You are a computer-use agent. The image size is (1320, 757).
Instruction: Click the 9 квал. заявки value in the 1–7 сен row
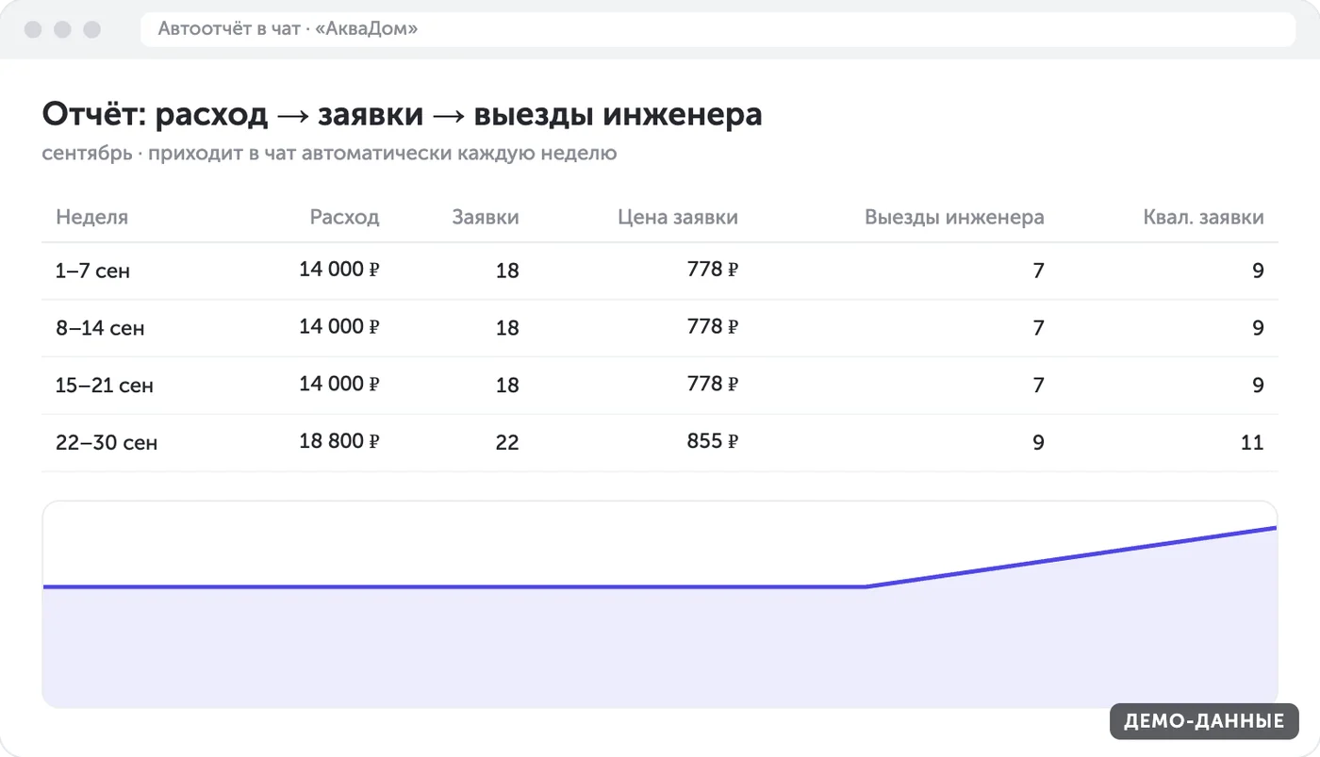(1258, 272)
